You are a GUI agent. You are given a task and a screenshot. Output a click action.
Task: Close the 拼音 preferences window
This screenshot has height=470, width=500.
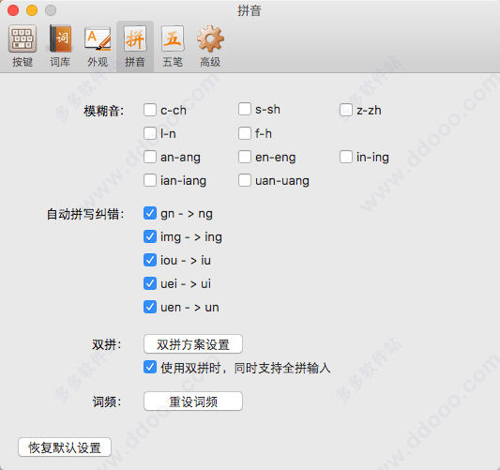click(13, 10)
